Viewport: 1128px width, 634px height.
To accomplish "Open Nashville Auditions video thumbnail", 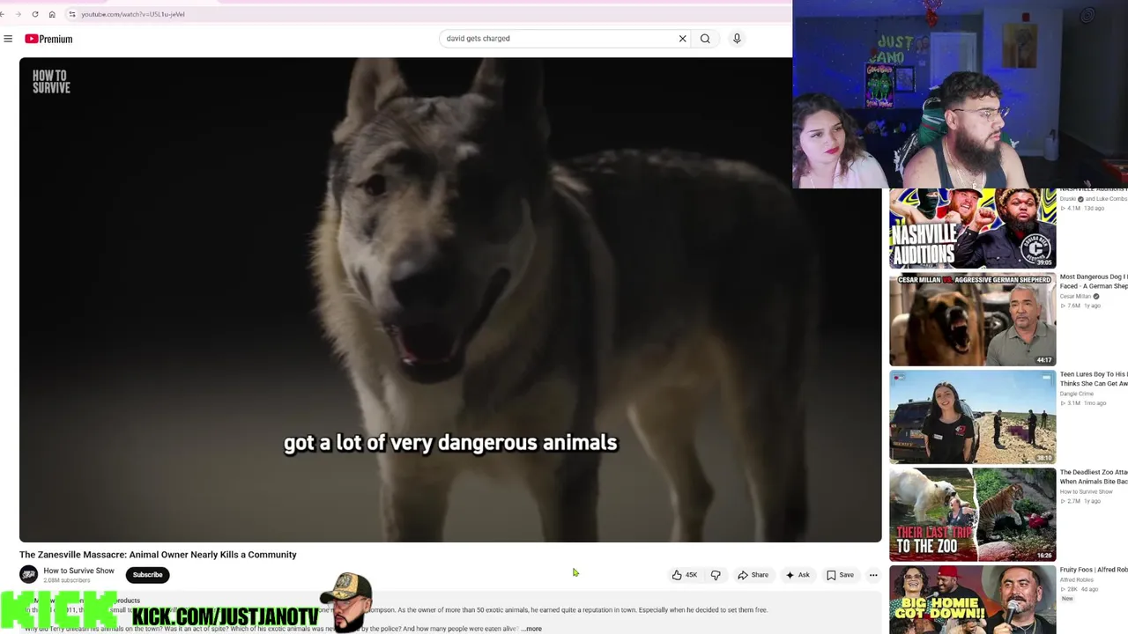I will click(972, 228).
